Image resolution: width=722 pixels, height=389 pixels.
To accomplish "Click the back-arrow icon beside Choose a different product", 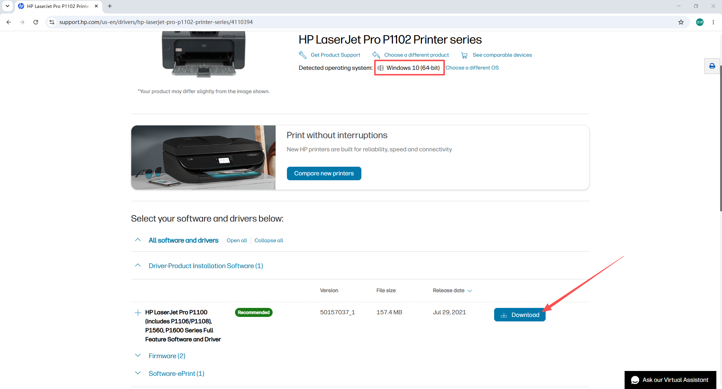I will [x=376, y=55].
